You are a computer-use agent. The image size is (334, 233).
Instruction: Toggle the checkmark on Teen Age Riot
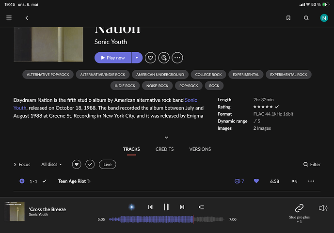pos(44,181)
